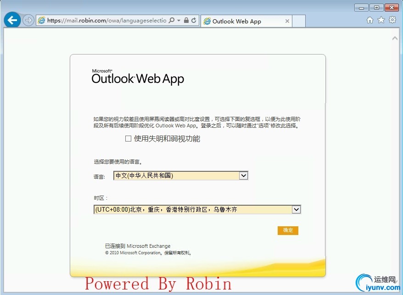Image resolution: width=403 pixels, height=295 pixels.
Task: Expand the 时区 dropdown (UTC+08:00)
Action: pyautogui.click(x=197, y=209)
